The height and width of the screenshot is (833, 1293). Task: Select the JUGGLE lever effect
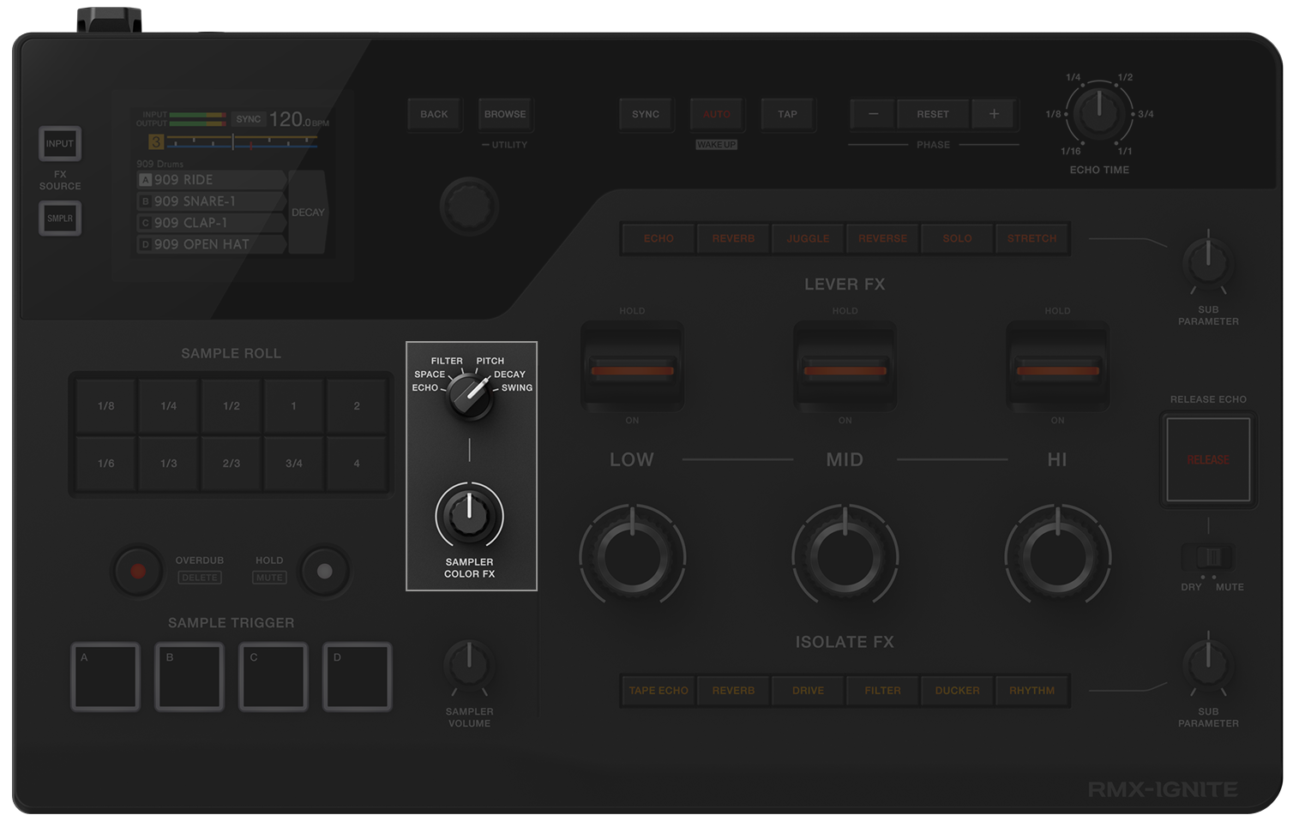pyautogui.click(x=808, y=239)
